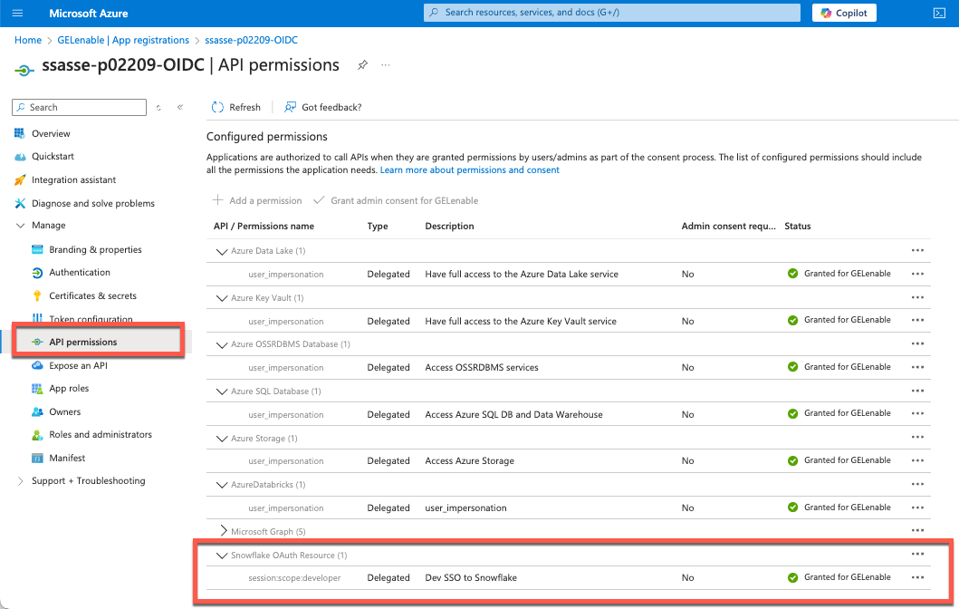959x609 pixels.
Task: Collapse the sidebar with double-chevron icon
Action: tap(180, 107)
